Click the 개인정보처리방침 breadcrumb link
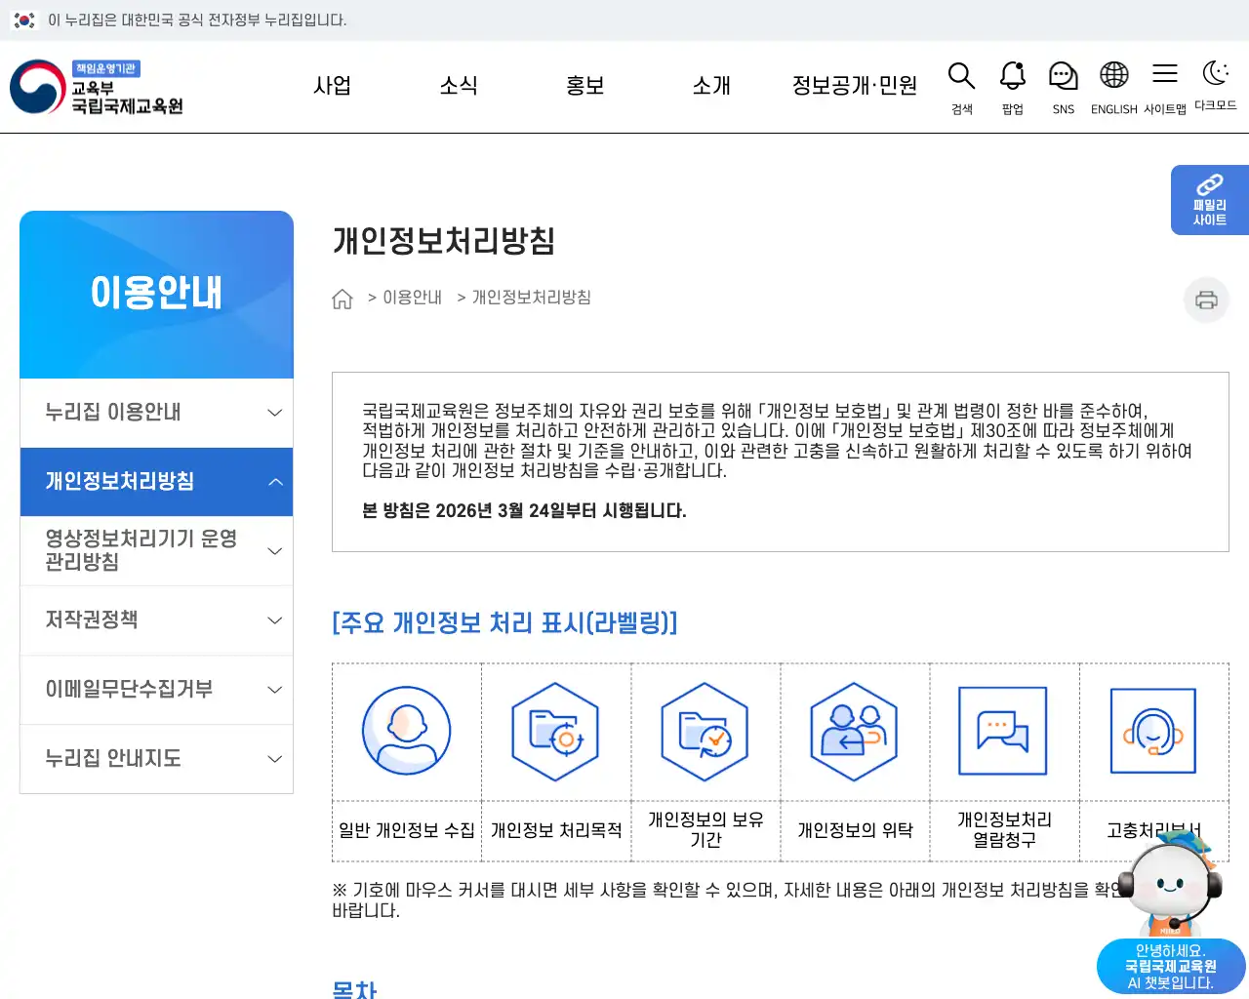 pyautogui.click(x=532, y=298)
